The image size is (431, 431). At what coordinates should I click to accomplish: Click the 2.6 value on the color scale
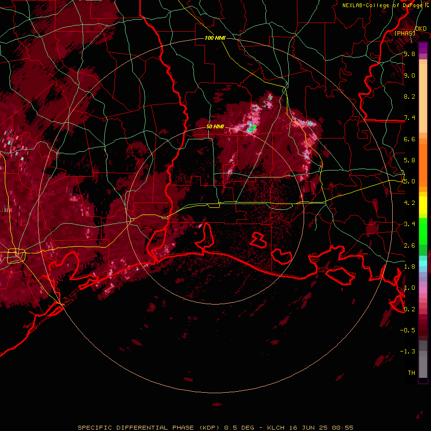409,246
